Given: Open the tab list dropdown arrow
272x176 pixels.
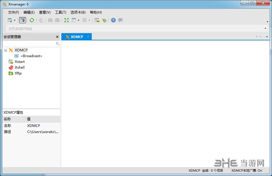Looking at the screenshot, I should pyautogui.click(x=267, y=37).
